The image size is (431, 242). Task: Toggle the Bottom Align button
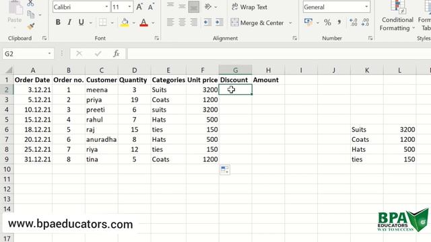tap(194, 7)
